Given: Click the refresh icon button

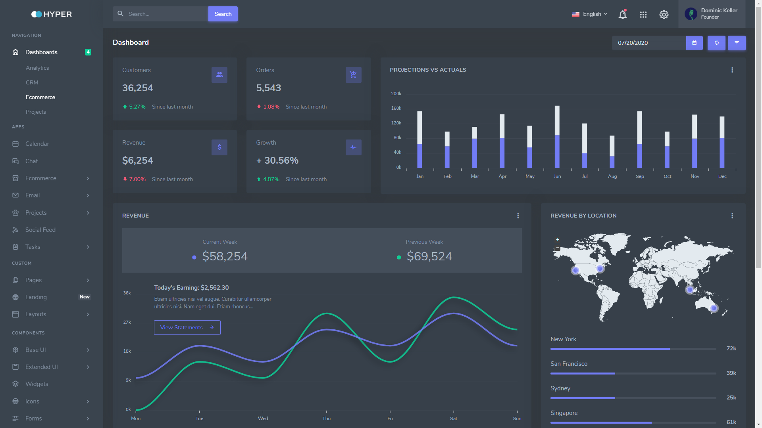Looking at the screenshot, I should click(x=716, y=43).
